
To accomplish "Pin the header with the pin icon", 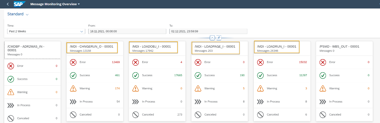I will 219,38.
